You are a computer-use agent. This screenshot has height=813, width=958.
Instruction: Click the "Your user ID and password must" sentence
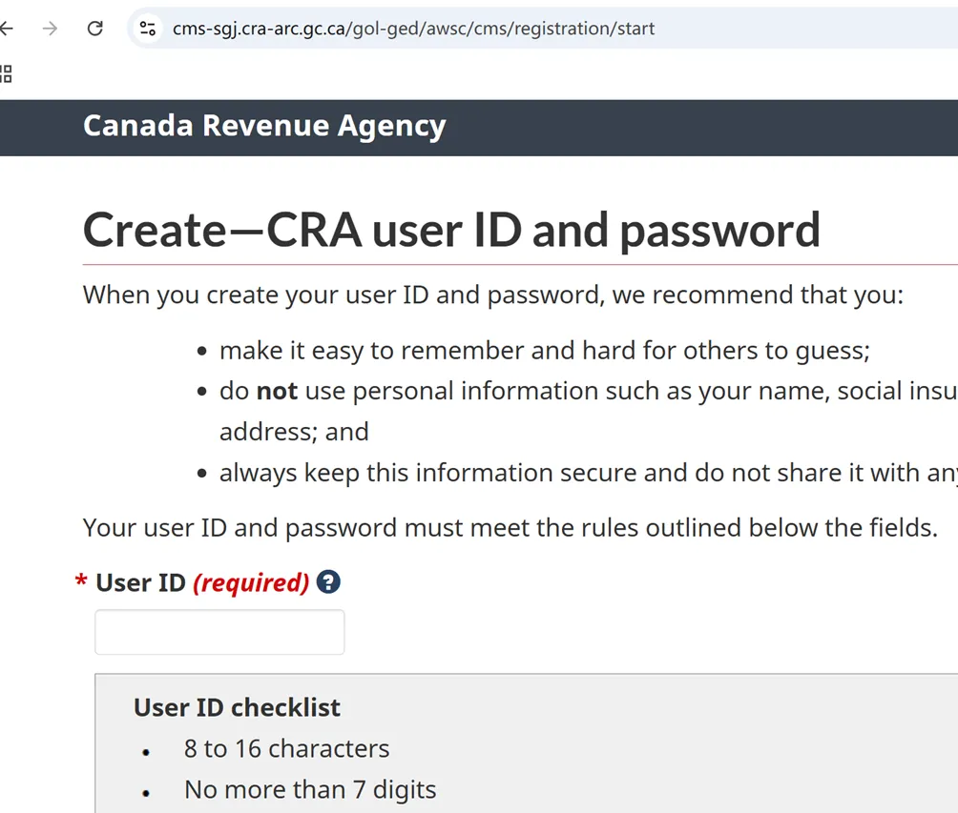pyautogui.click(x=510, y=527)
